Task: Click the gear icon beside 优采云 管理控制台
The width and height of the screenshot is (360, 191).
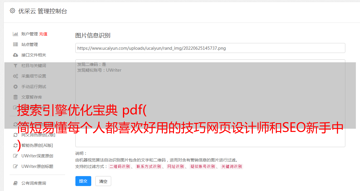Action: click(12, 11)
